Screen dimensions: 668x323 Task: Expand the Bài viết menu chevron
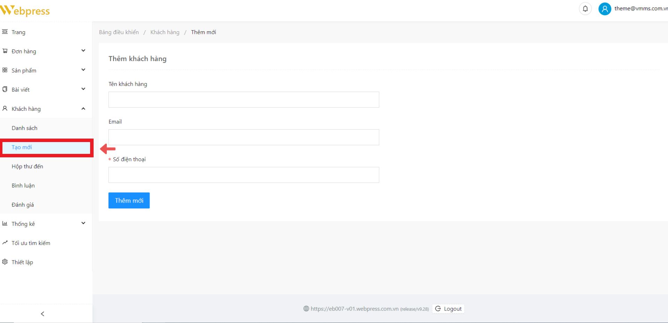pos(83,89)
